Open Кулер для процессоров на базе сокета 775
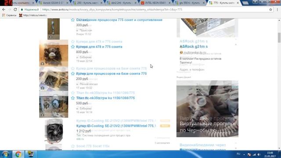The width and height of the screenshot is (281, 158). coord(111,74)
